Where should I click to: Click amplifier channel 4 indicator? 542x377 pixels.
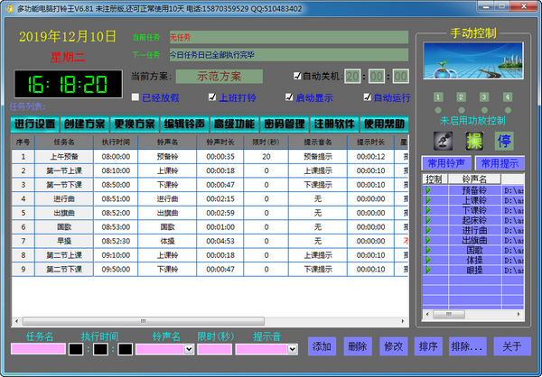pos(508,97)
